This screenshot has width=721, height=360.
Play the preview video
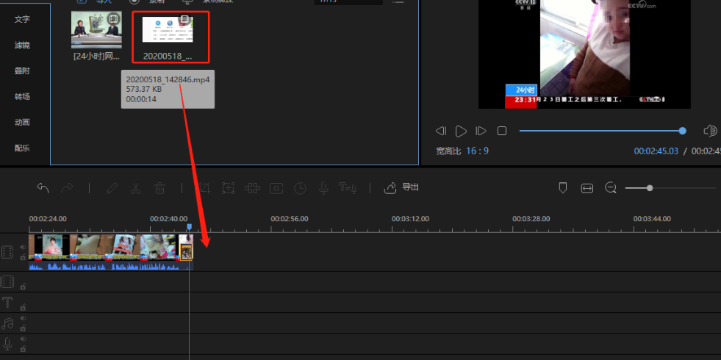pos(461,131)
